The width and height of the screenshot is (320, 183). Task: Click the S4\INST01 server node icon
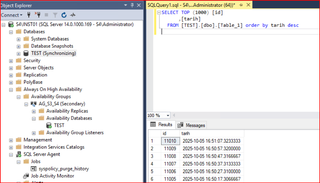click(11, 24)
